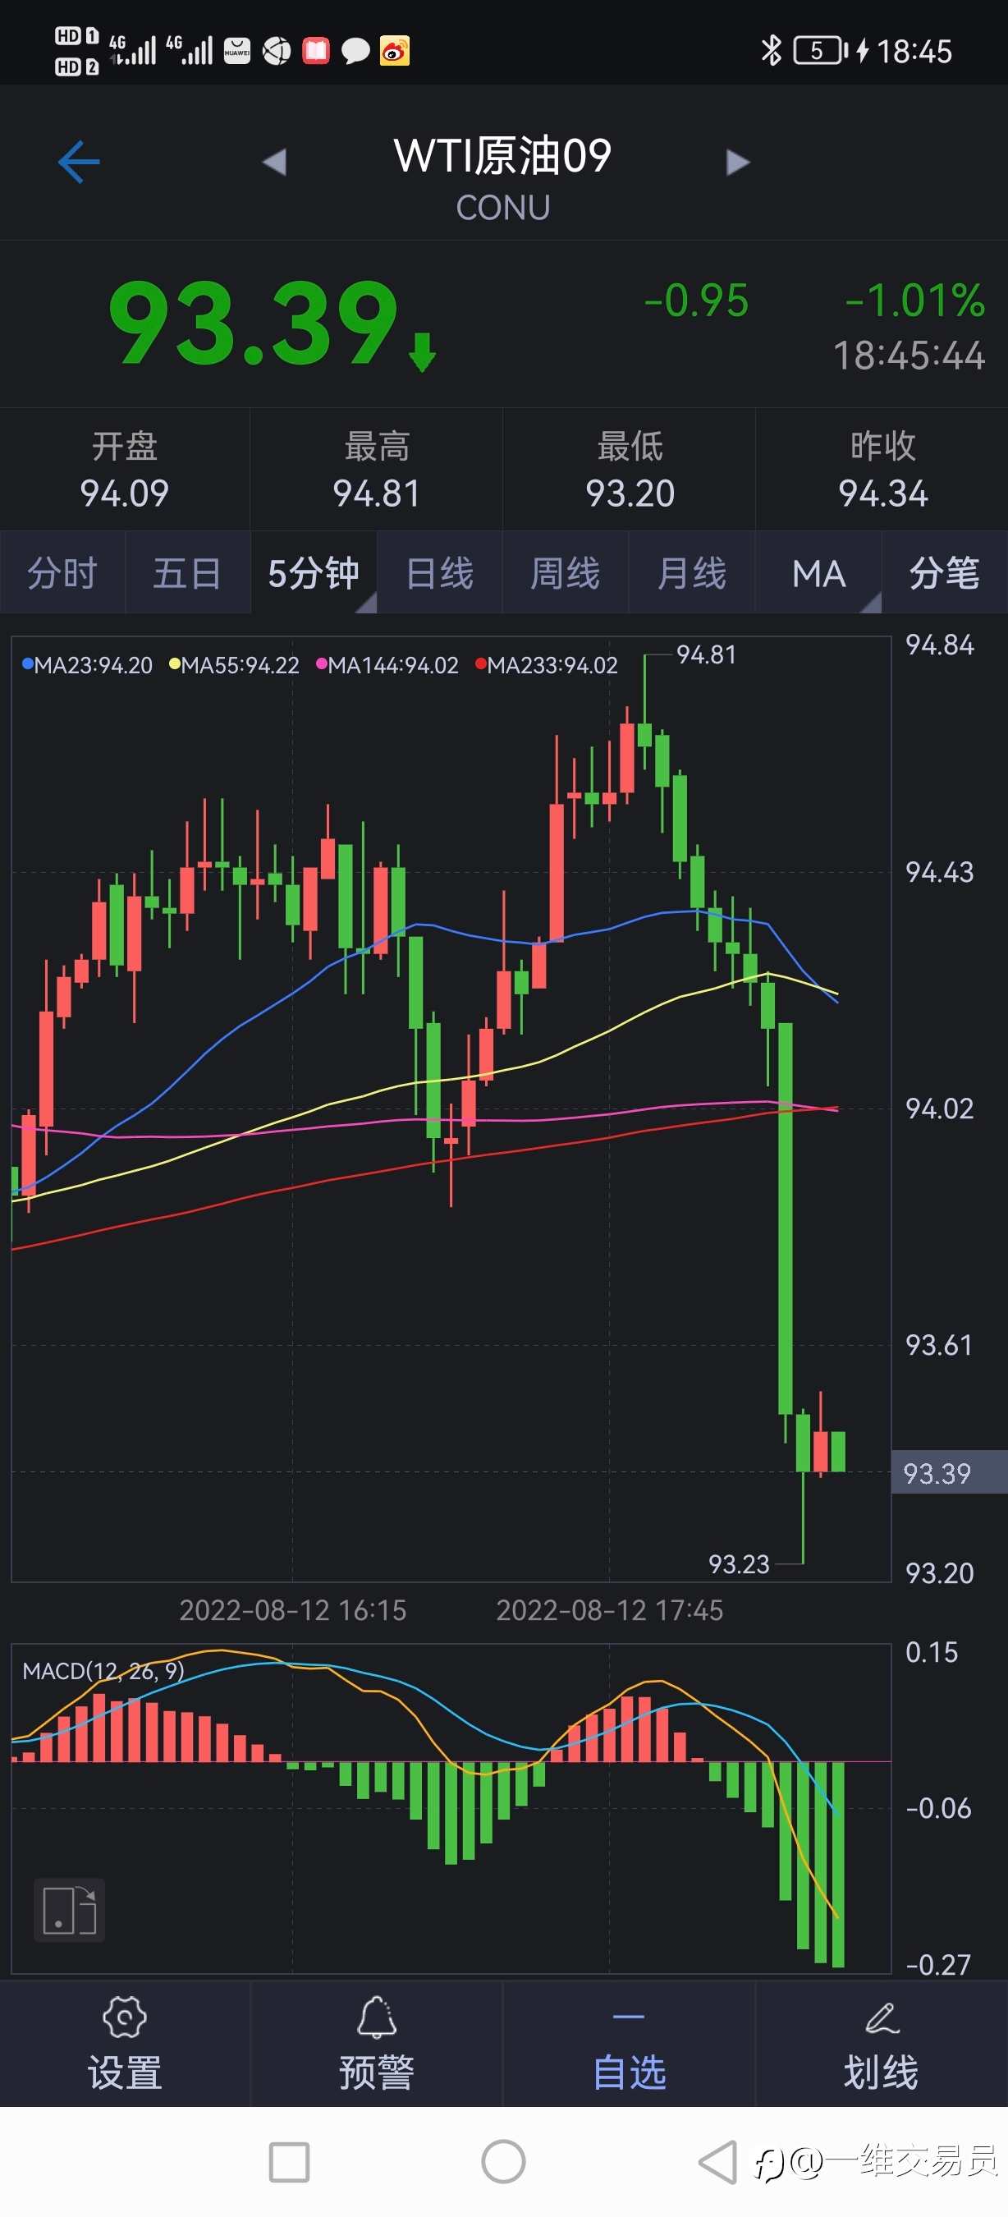Tap the MA55:94.22 legend

[x=234, y=665]
